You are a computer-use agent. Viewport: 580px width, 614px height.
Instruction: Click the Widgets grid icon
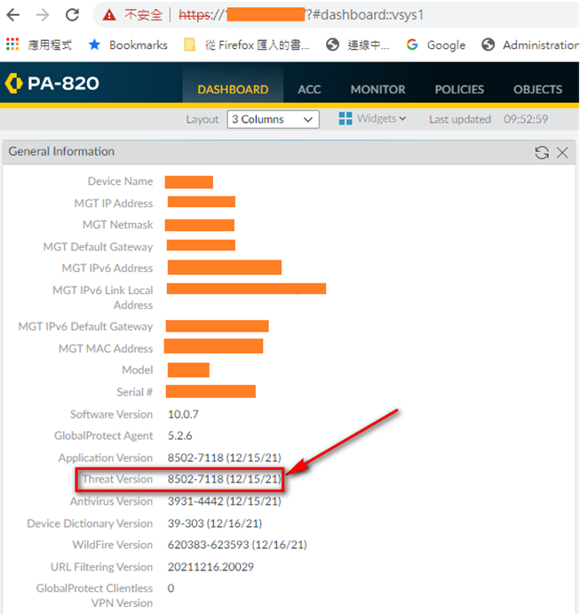pyautogui.click(x=346, y=119)
